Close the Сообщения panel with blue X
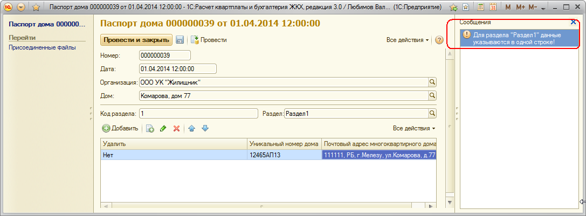Image resolution: width=586 pixels, height=216 pixels. (573, 22)
